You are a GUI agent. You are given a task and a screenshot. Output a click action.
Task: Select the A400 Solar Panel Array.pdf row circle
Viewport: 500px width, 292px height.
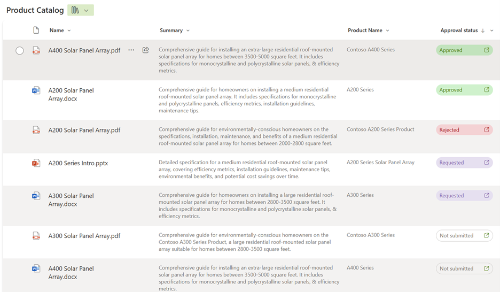(19, 50)
